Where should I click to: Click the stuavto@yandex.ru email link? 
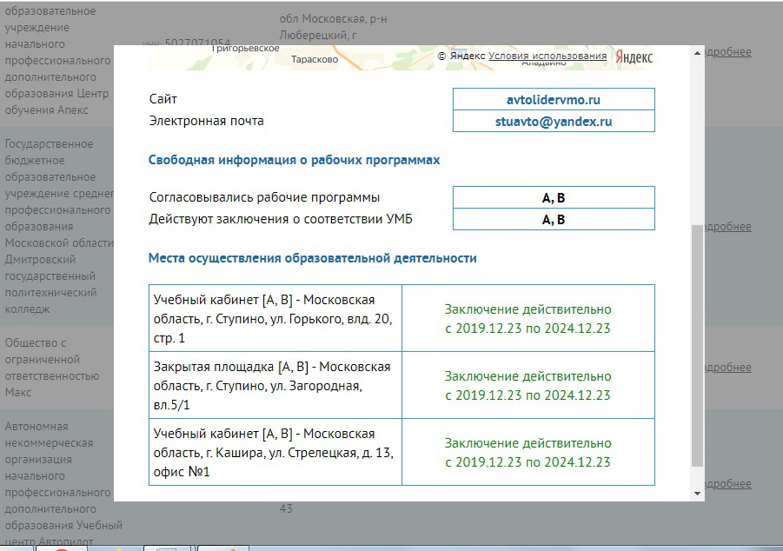(554, 122)
